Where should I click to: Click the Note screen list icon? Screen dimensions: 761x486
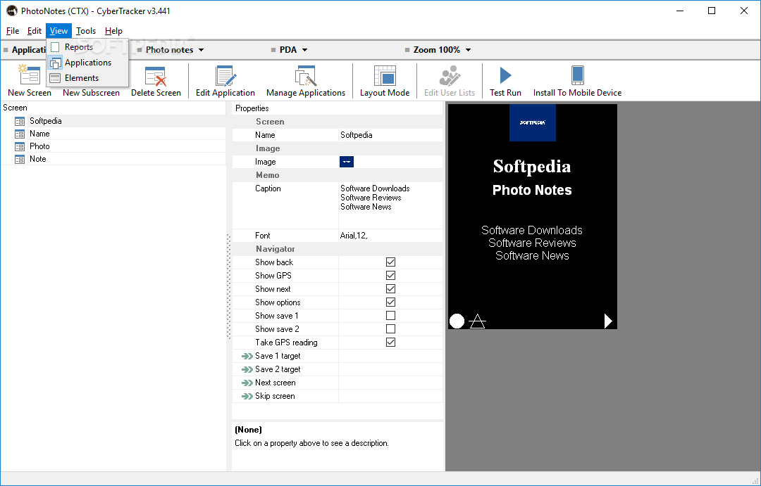pos(20,159)
